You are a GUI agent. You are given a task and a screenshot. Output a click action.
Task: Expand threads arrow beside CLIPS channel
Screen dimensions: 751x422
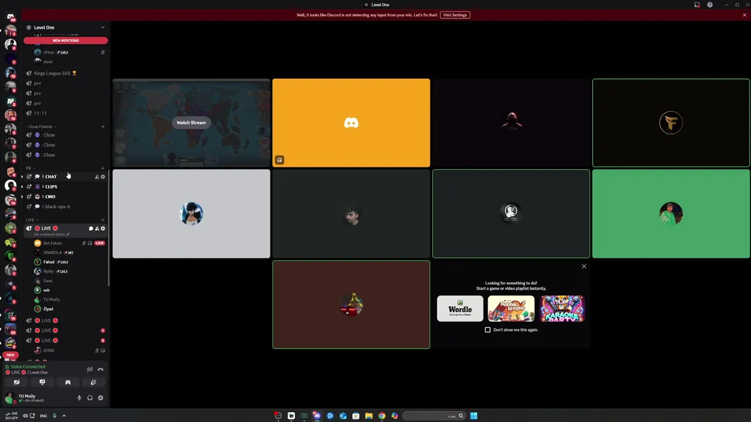[x=22, y=186]
